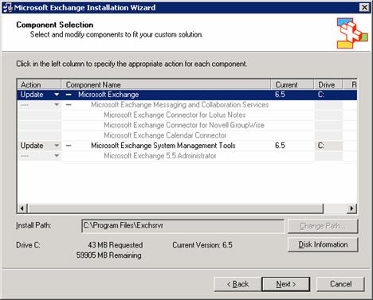Open Disk Information
Image resolution: width=373 pixels, height=300 pixels.
tap(323, 244)
